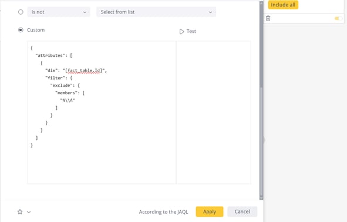Expand the chevron next to star
Image resolution: width=347 pixels, height=222 pixels.
[29, 212]
